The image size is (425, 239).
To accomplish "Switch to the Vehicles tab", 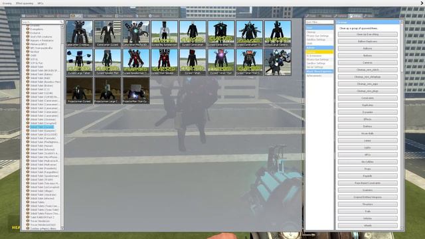I will (91, 16).
